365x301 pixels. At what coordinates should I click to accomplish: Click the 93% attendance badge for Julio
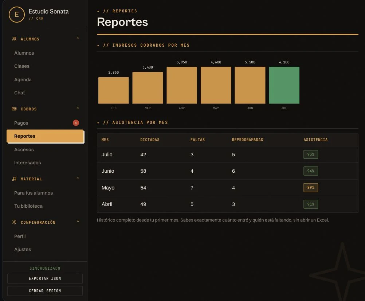tap(311, 155)
